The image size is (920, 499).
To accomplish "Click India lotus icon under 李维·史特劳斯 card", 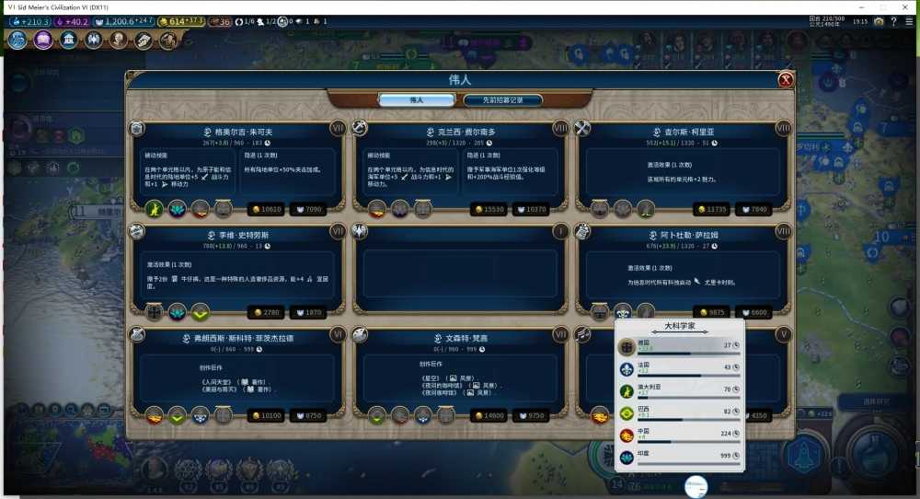I will [x=178, y=312].
